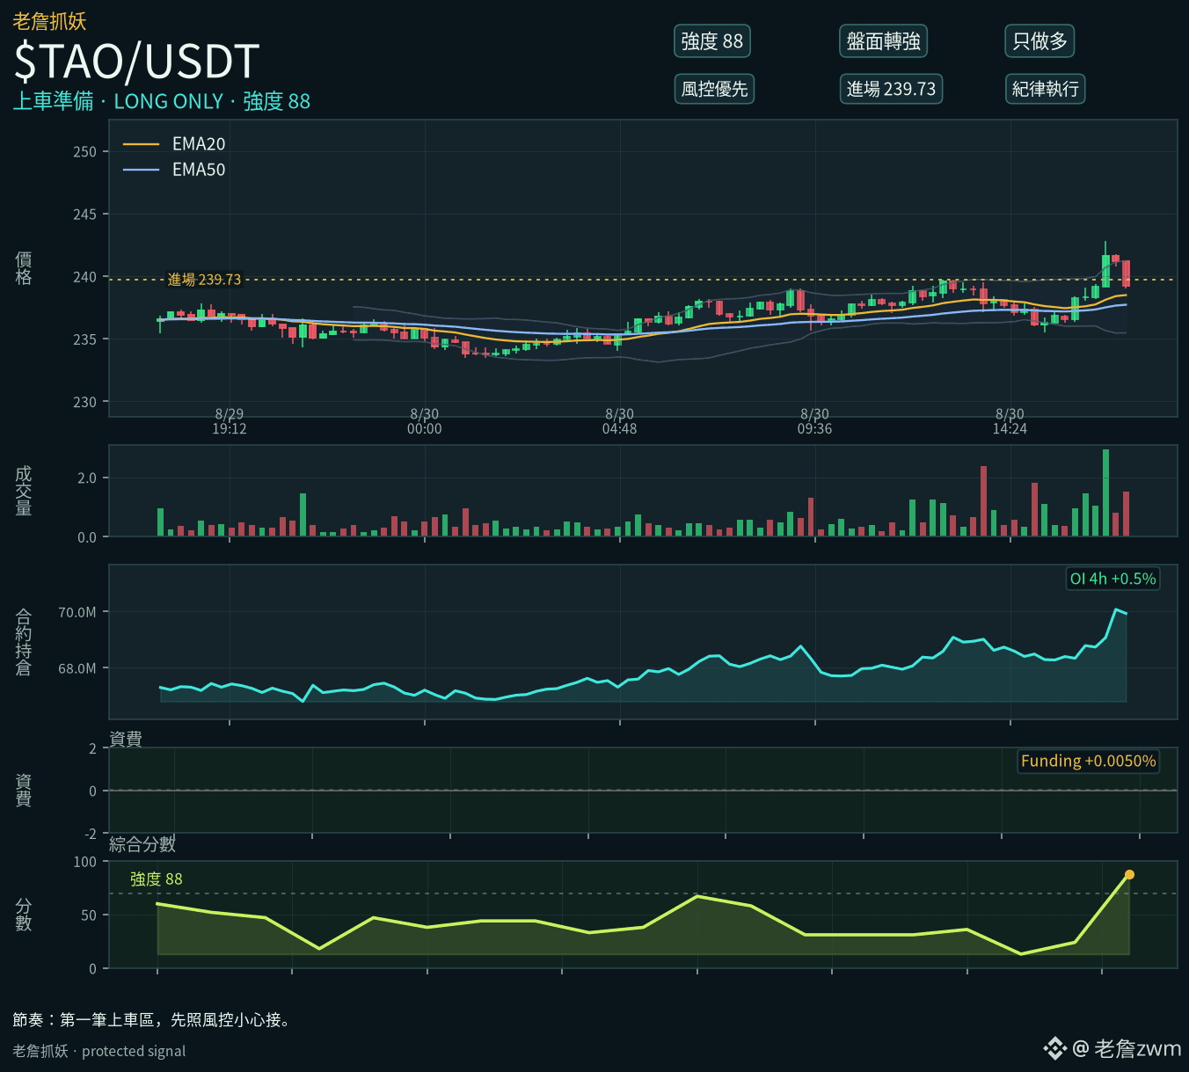Click the 盤面轉強 tag badge
Image resolution: width=1189 pixels, height=1072 pixels.
click(883, 41)
